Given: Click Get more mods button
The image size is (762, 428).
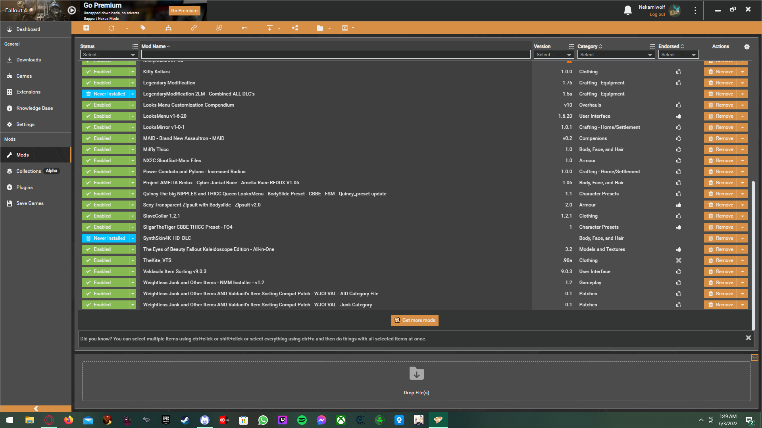Looking at the screenshot, I should coord(415,320).
